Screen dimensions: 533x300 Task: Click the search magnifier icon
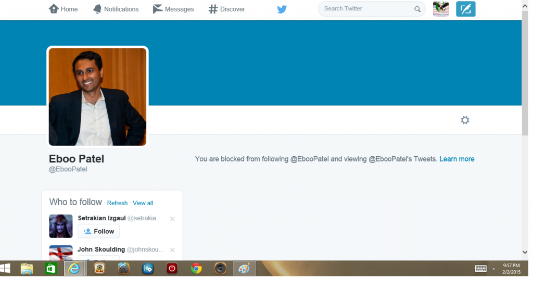pos(417,9)
